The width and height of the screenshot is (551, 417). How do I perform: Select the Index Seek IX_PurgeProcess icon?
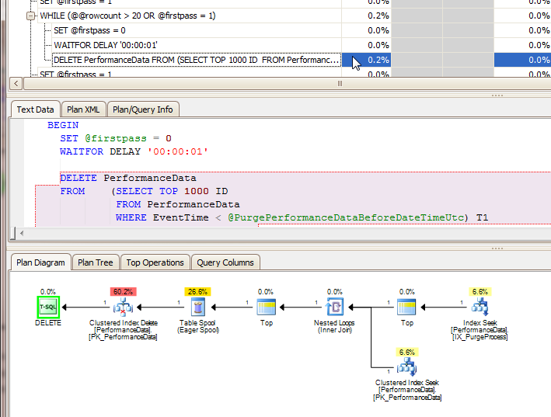(x=480, y=308)
